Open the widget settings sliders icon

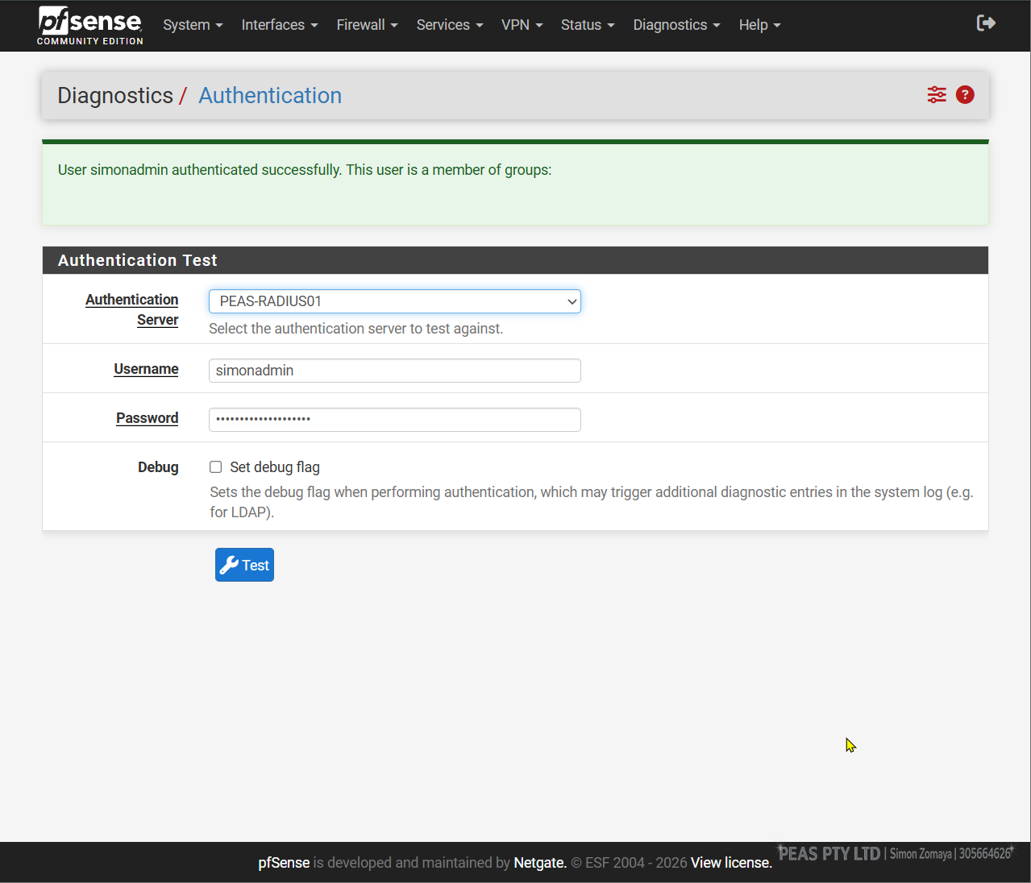(x=937, y=95)
